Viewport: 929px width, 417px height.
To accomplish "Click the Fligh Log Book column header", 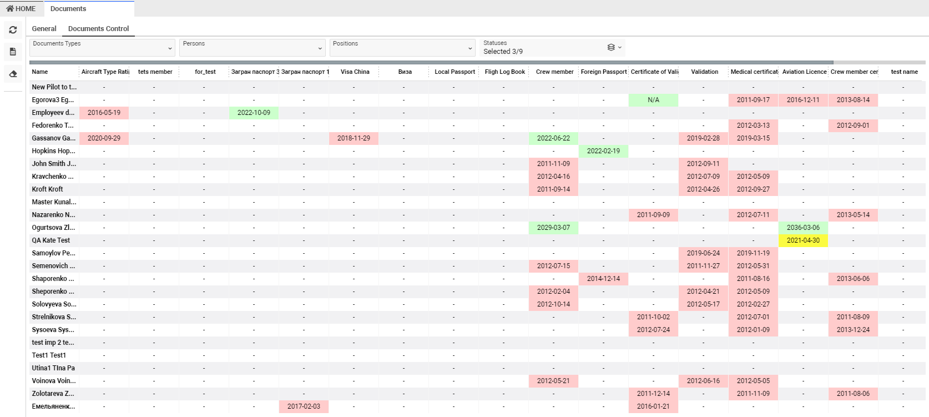I will 504,72.
